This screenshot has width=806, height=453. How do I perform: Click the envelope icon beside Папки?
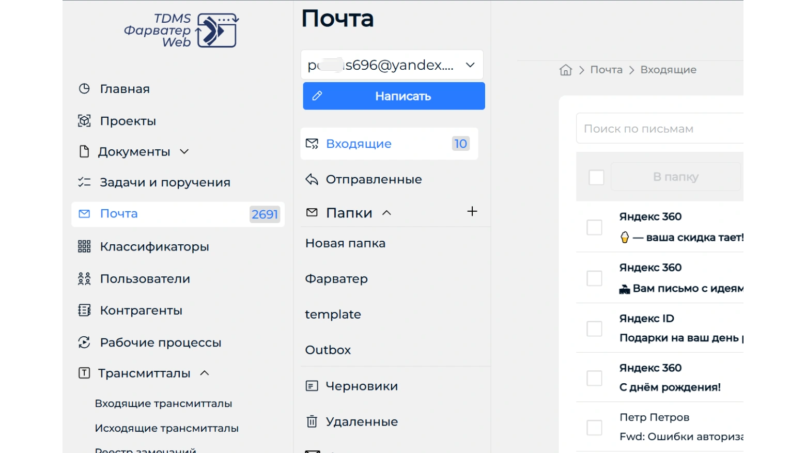[x=312, y=212]
